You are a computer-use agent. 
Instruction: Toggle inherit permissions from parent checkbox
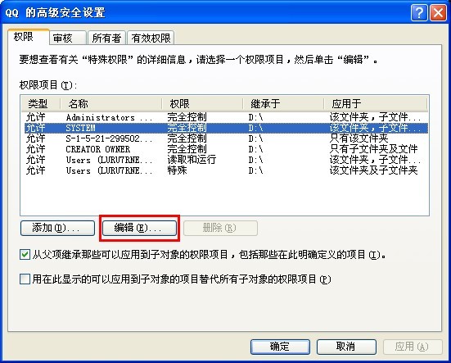pos(25,255)
